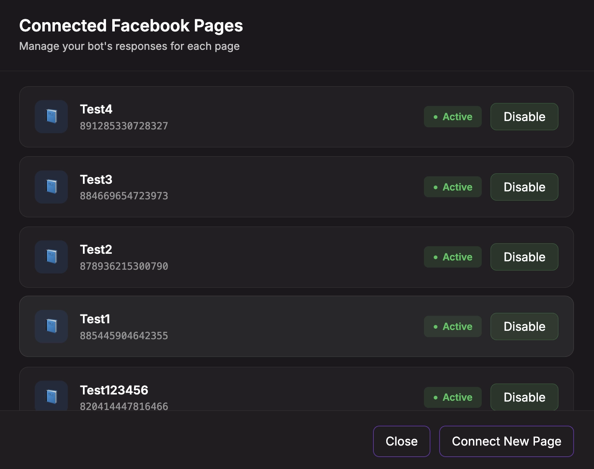Click page ID 884669654723973
The width and height of the screenshot is (594, 469).
(124, 196)
